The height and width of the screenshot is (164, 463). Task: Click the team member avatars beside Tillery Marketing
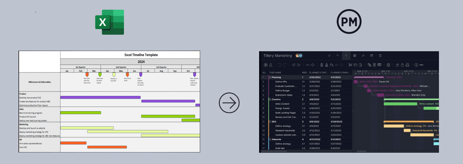[x=299, y=56]
